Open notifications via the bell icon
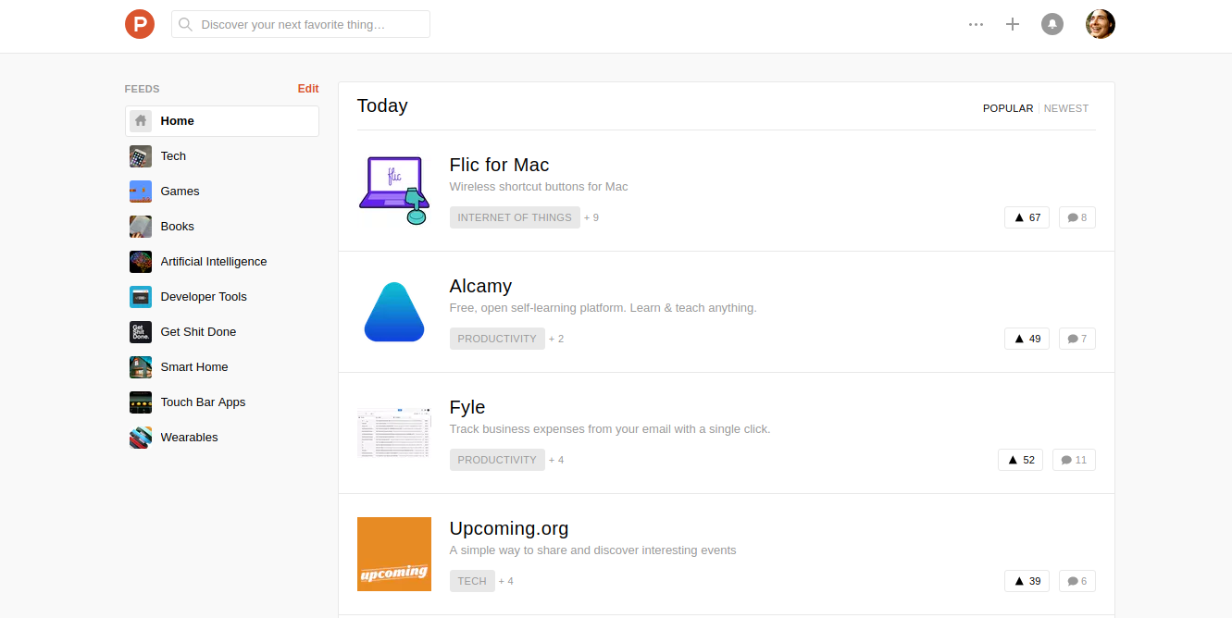 pyautogui.click(x=1052, y=24)
